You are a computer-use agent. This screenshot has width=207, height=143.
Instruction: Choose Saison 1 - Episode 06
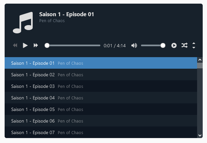pos(101,121)
